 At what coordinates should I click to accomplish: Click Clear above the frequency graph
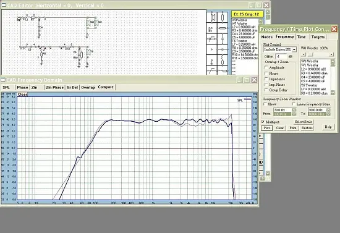[x=22, y=95]
